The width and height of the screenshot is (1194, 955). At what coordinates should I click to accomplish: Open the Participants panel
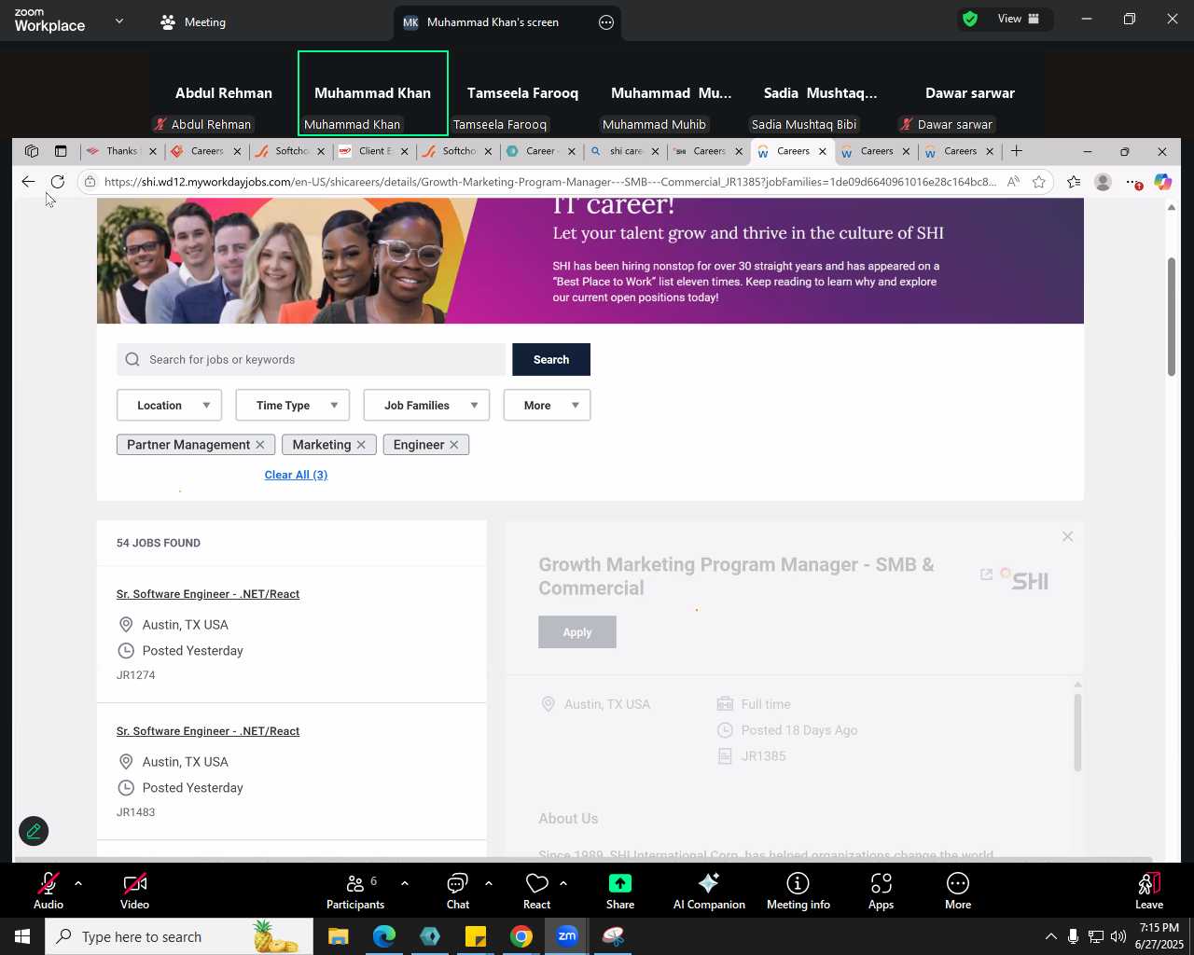pos(355,891)
